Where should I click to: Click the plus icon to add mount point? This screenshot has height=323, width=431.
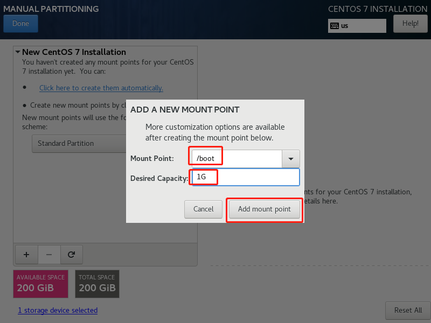(26, 255)
